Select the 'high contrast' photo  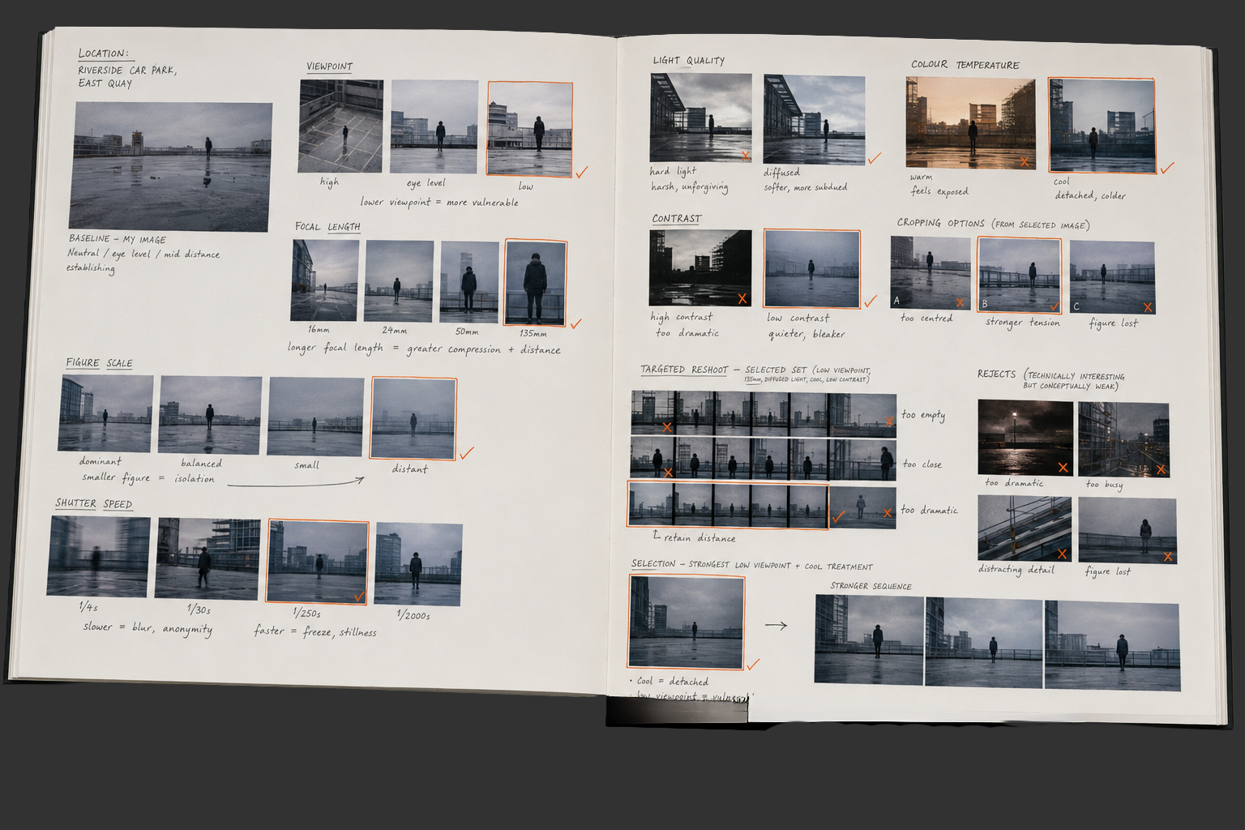click(700, 268)
